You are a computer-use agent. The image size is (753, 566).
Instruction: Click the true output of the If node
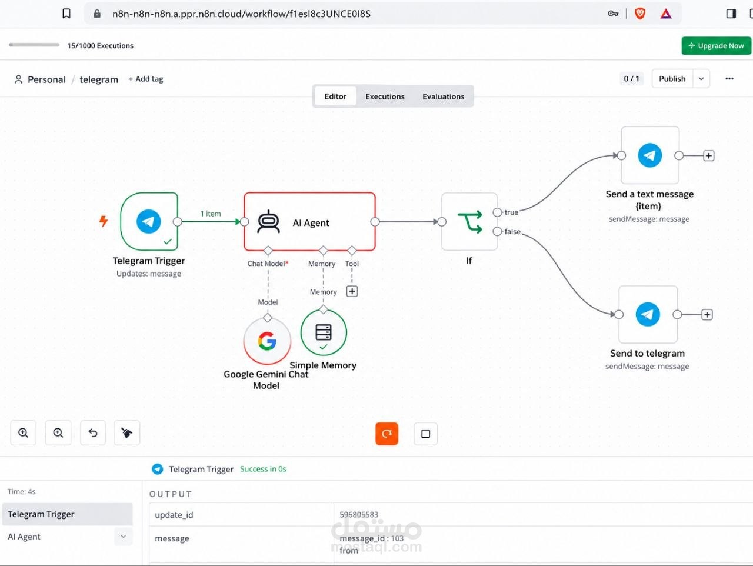pos(498,212)
